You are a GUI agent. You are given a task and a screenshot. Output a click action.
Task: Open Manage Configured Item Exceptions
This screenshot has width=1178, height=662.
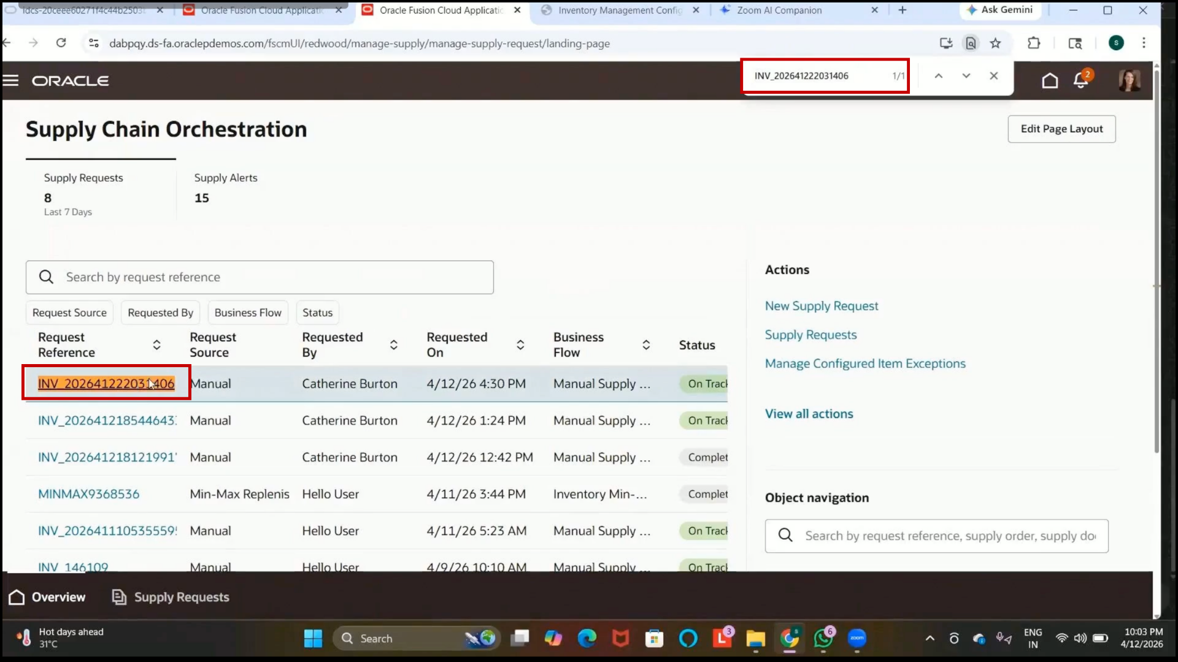865,363
